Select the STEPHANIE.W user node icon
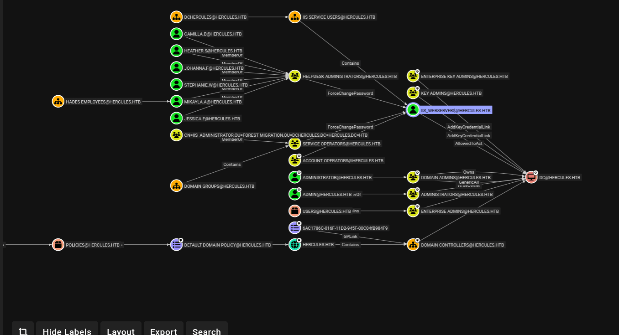This screenshot has height=335, width=619. point(176,84)
